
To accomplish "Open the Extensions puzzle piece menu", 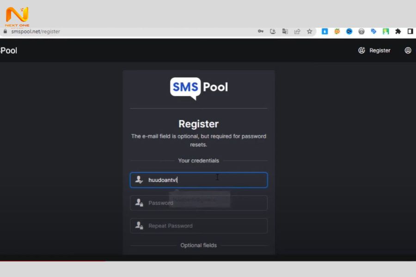I will 398,31.
